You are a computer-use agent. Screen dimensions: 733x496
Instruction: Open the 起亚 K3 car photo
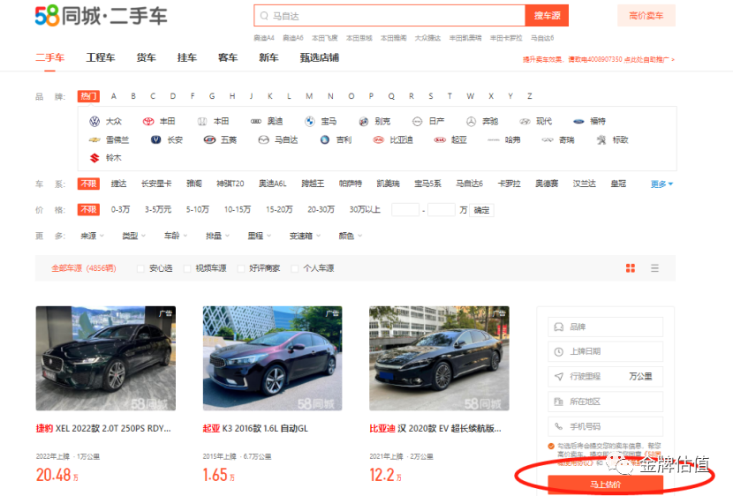pyautogui.click(x=273, y=358)
